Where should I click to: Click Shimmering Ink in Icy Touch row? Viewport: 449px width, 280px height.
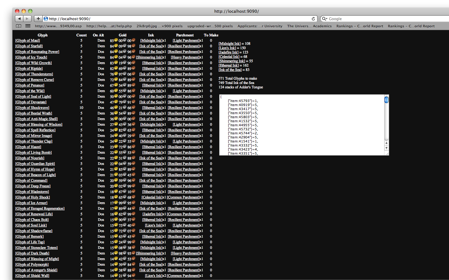(149, 57)
